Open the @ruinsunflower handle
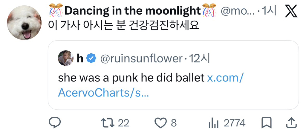This screenshot has width=306, height=135. 141,59
